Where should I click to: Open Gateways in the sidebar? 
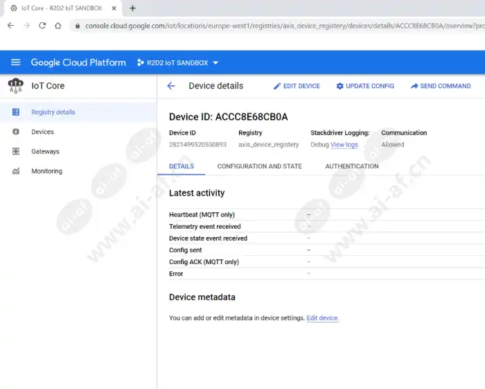point(78,151)
